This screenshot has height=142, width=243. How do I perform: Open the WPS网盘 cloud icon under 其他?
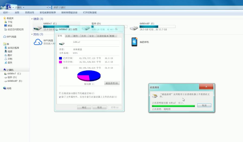tap(38, 42)
